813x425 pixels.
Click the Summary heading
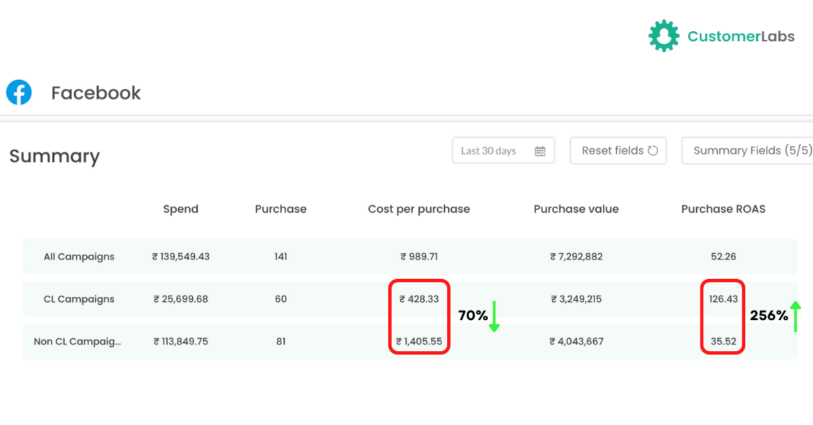point(54,156)
